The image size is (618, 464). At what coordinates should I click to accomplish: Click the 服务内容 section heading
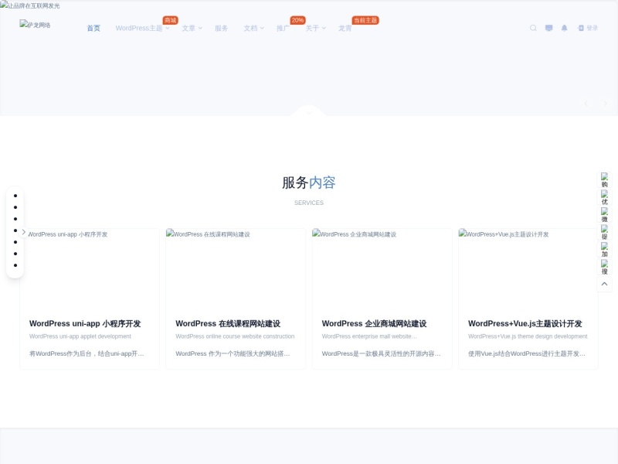click(308, 183)
